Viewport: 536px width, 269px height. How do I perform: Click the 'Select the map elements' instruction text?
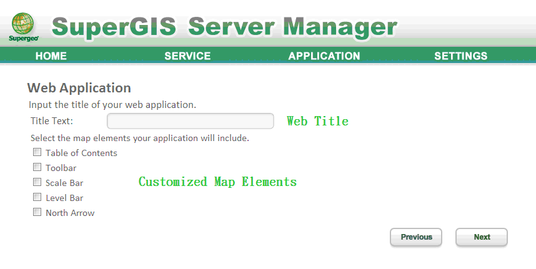pyautogui.click(x=139, y=138)
